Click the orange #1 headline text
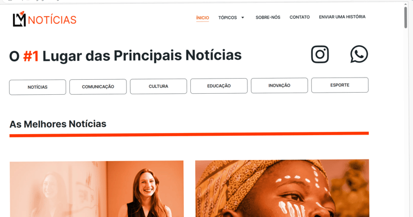 [31, 56]
